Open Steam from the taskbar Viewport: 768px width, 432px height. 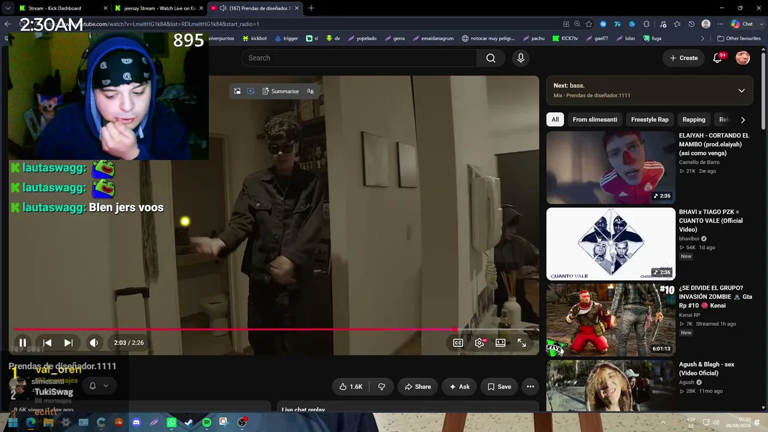tap(189, 422)
